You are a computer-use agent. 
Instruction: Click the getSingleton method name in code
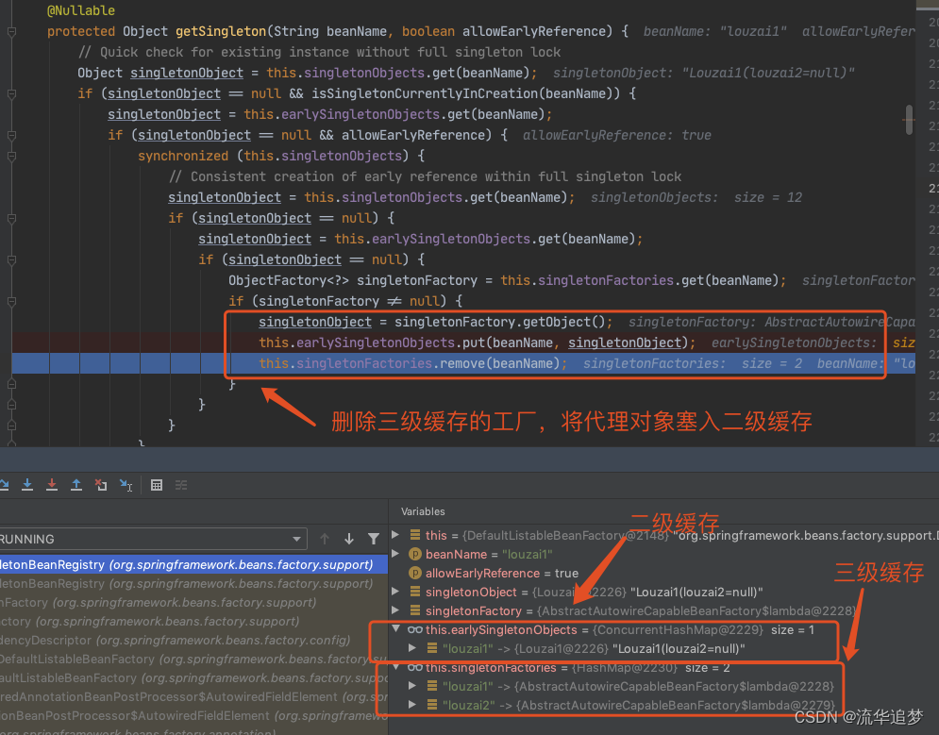click(221, 31)
